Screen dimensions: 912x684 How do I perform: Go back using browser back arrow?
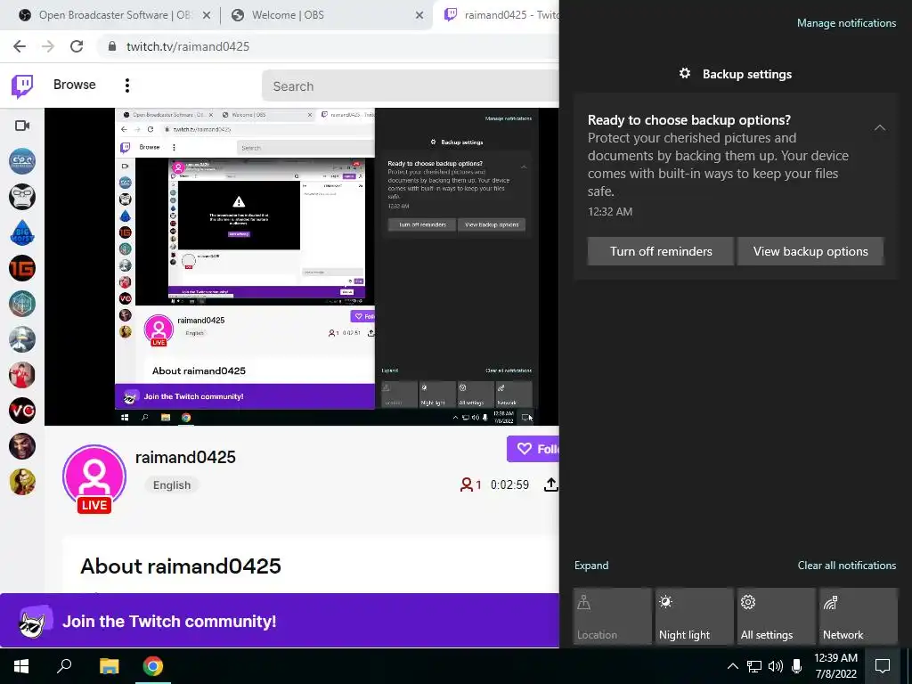pos(20,46)
